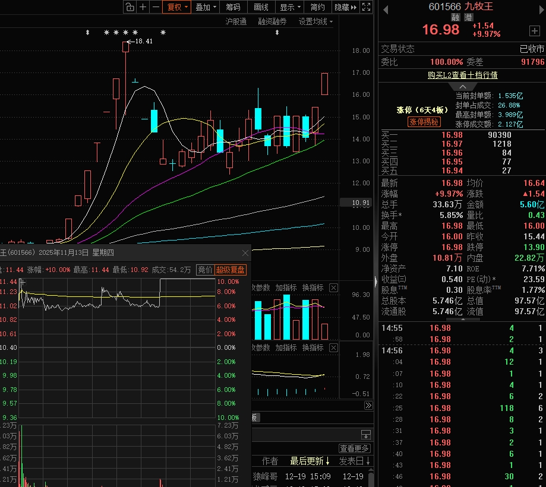This screenshot has width=546, height=487.
Task: Click 加指标 in the volume indicator panel
Action: pos(286,287)
